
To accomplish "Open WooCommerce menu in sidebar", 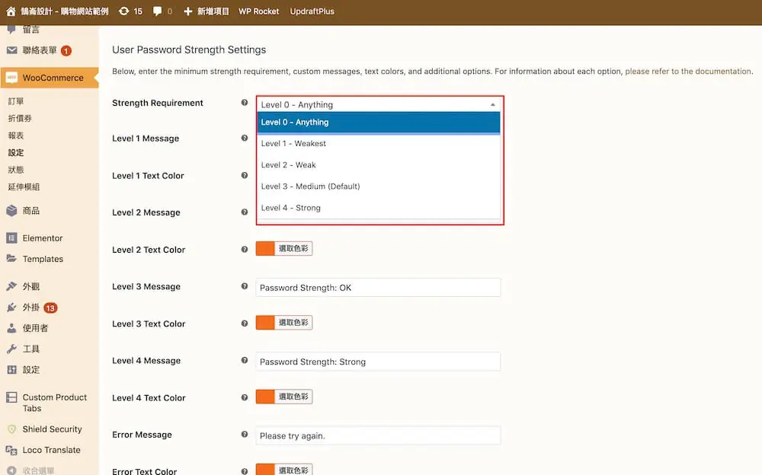I will pyautogui.click(x=53, y=78).
